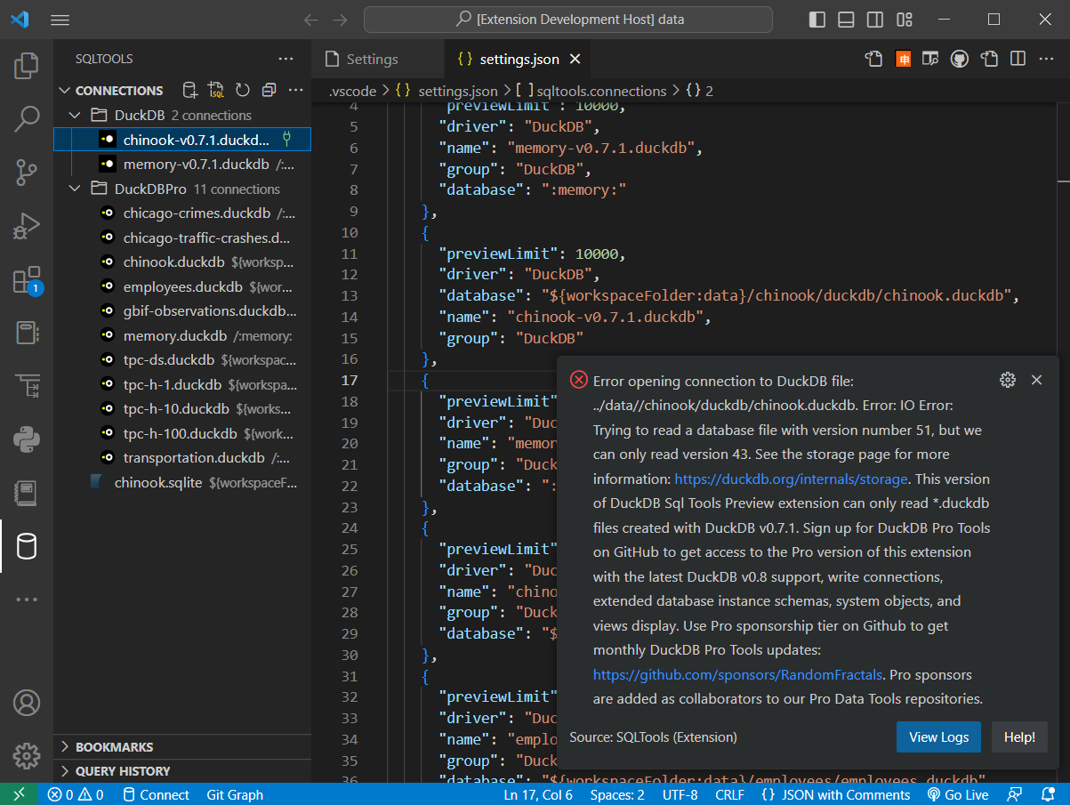Open Connections section more actions

point(295,90)
